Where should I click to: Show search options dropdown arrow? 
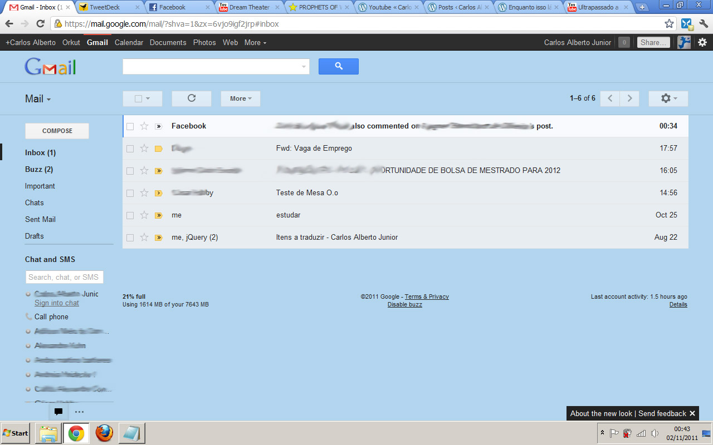[304, 67]
